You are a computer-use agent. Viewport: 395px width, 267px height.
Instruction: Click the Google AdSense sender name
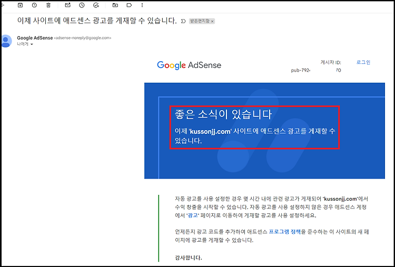point(35,38)
